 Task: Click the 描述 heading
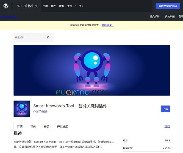[x=18, y=133]
